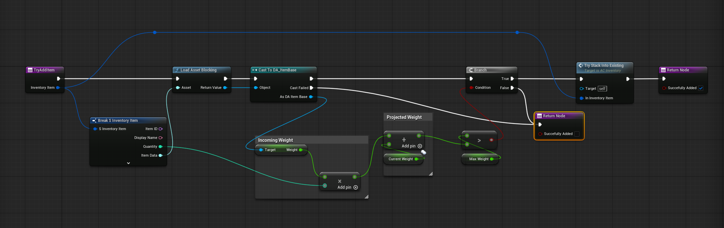Click Incoming Weight comment resize handle
The width and height of the screenshot is (724, 228).
tap(366, 197)
